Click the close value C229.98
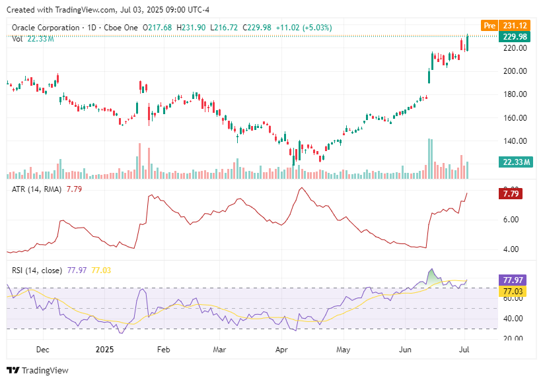Image resolution: width=543 pixels, height=382 pixels. point(257,28)
